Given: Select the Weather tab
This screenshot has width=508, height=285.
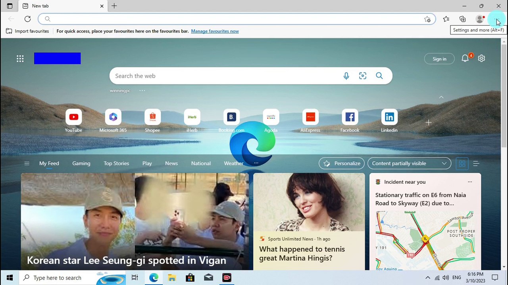Looking at the screenshot, I should [x=234, y=163].
